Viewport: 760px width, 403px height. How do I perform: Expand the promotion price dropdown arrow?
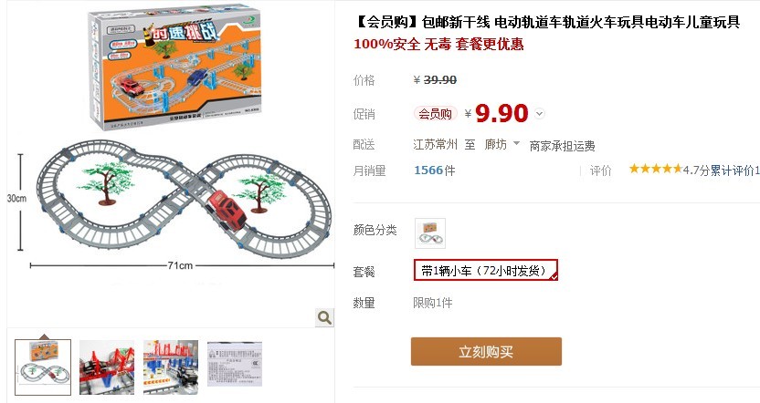click(x=540, y=114)
